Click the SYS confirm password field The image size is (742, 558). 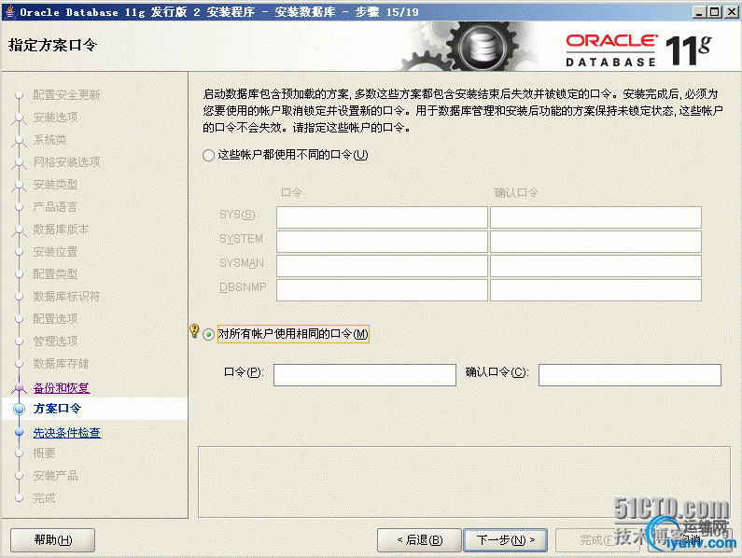click(x=595, y=217)
